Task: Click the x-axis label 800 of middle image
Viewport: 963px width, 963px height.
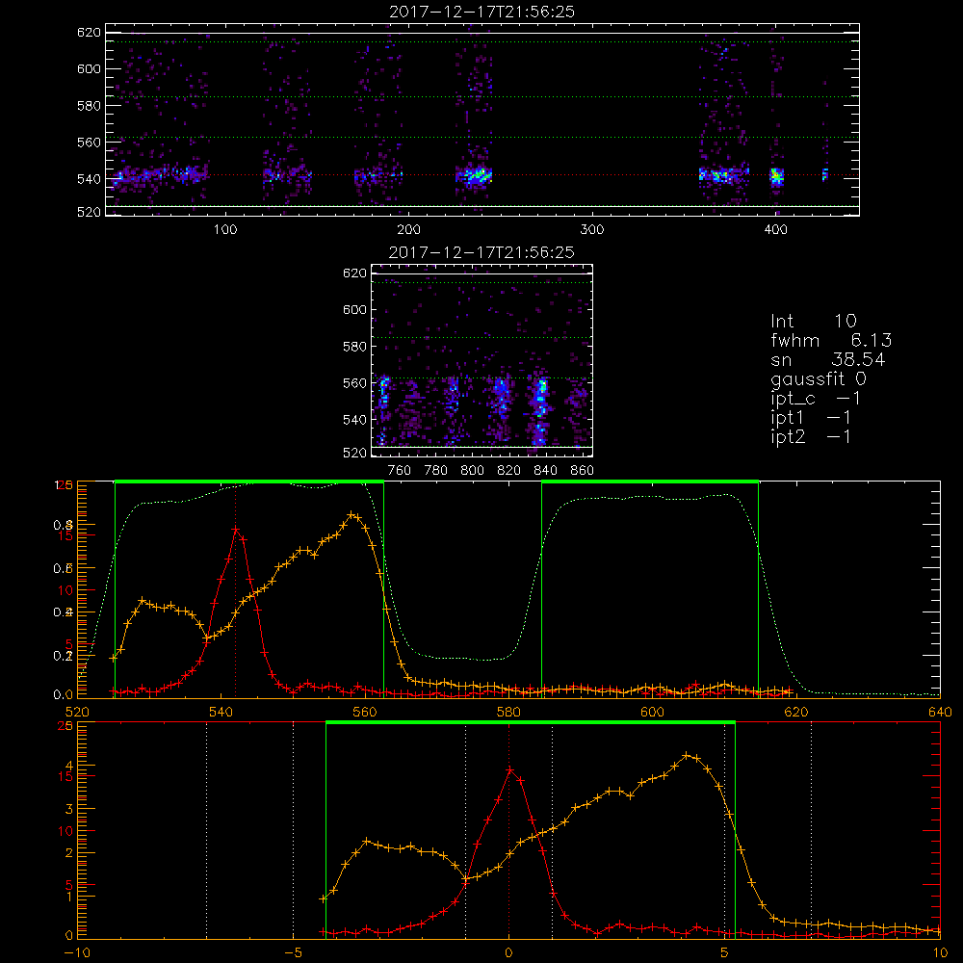Action: [472, 471]
